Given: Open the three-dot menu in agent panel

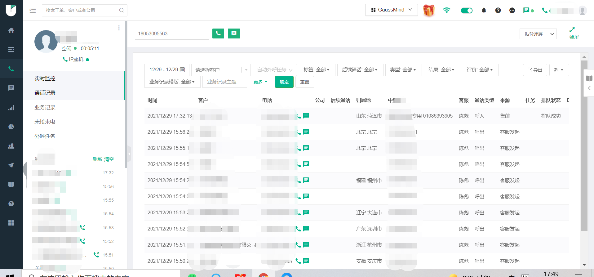Looking at the screenshot, I should tap(119, 28).
